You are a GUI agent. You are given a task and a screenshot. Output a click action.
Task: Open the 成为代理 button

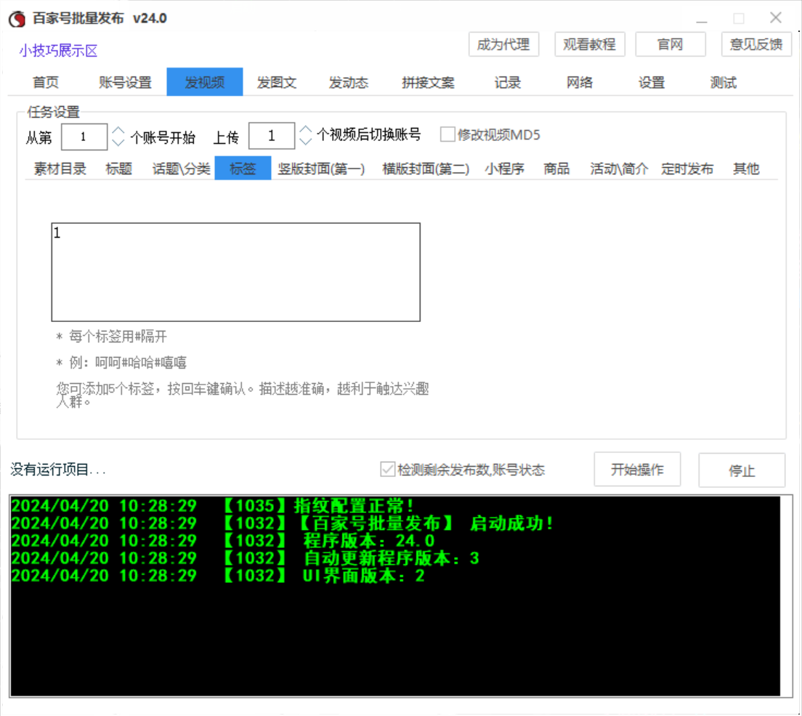[x=503, y=44]
